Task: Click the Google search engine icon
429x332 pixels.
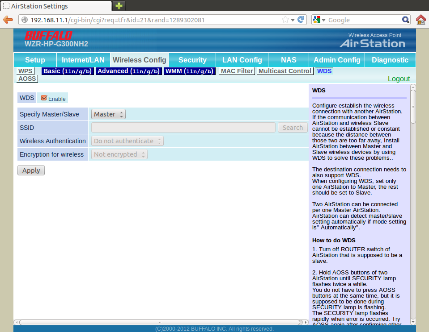Action: click(x=317, y=20)
